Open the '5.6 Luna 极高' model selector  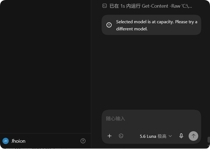156,136
